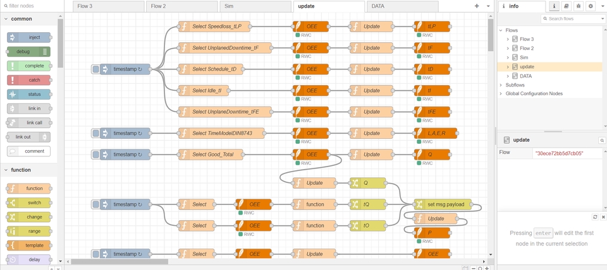This screenshot has height=270, width=607.
Task: Zoom in the canvas with plus icon
Action: coord(487,268)
